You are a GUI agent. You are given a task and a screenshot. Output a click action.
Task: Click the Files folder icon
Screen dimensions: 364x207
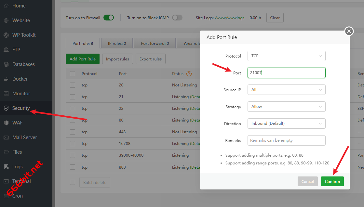coord(6,152)
